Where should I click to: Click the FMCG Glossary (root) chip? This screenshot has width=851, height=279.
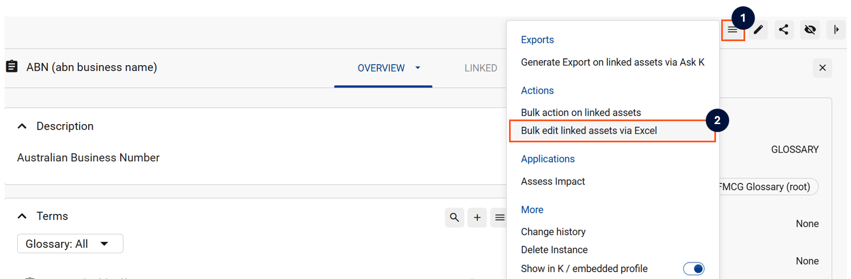pyautogui.click(x=766, y=187)
